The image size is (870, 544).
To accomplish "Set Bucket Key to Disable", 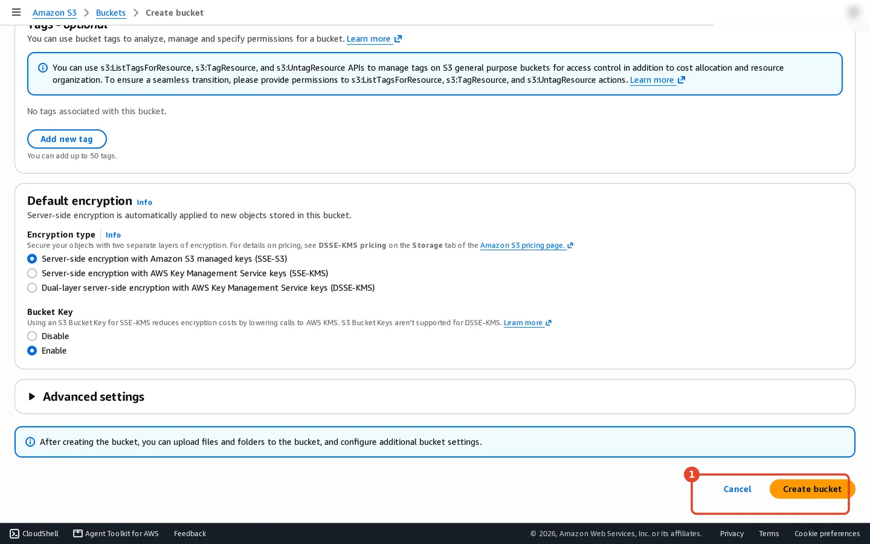I will 32,336.
